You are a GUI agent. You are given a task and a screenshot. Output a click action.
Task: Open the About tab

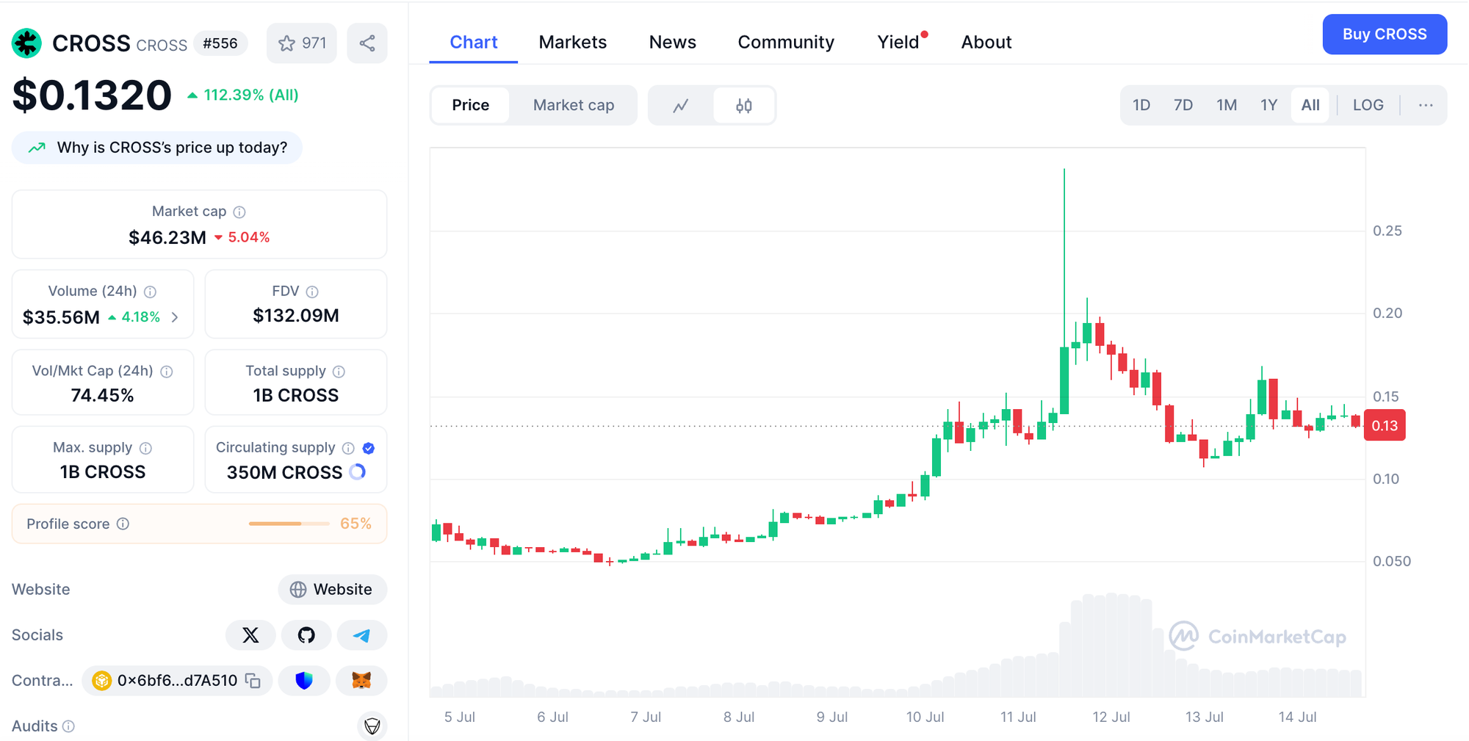pos(986,43)
